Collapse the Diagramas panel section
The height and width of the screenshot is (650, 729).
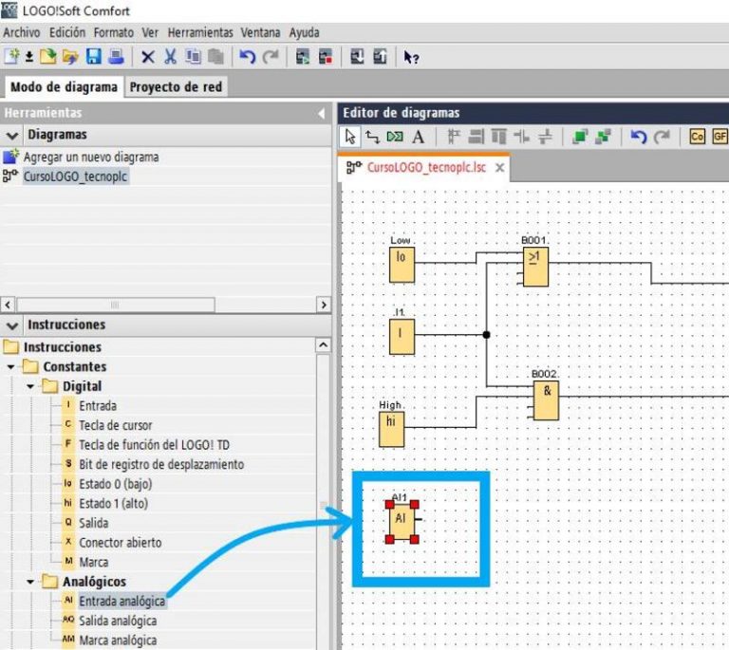click(12, 135)
